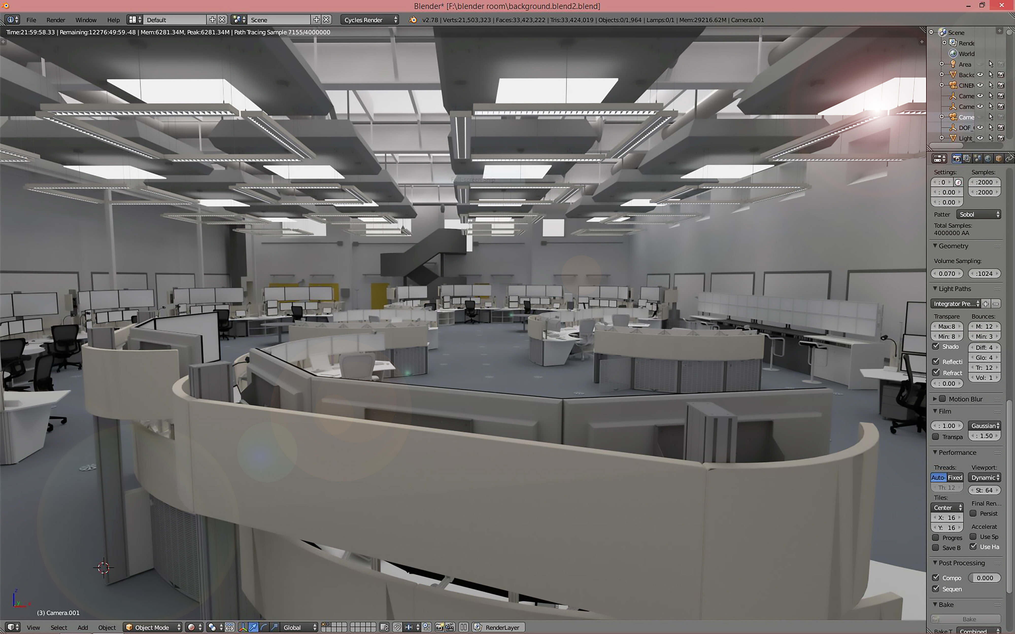This screenshot has width=1015, height=634.
Task: Open the Sobol pattern dropdown
Action: [x=979, y=214]
